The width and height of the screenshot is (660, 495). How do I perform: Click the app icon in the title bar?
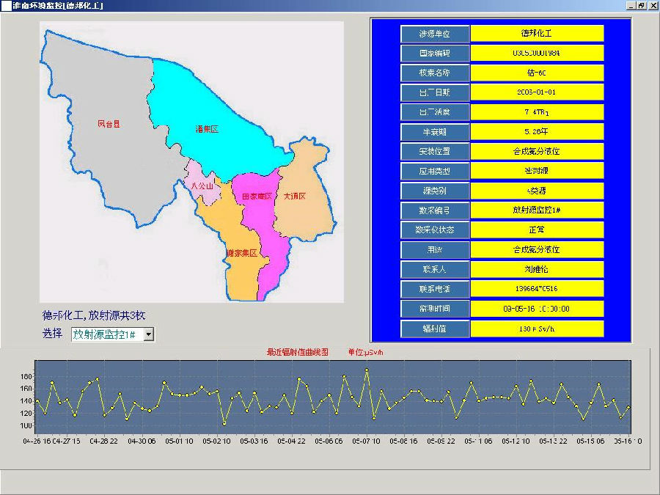click(x=6, y=5)
